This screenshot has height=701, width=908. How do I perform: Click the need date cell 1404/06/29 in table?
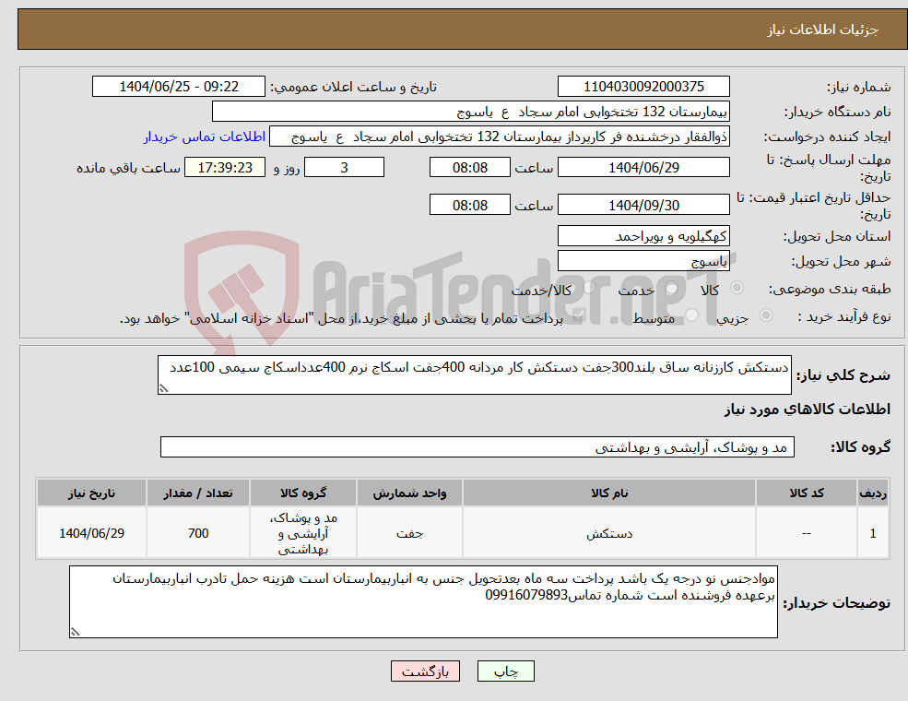(x=91, y=533)
